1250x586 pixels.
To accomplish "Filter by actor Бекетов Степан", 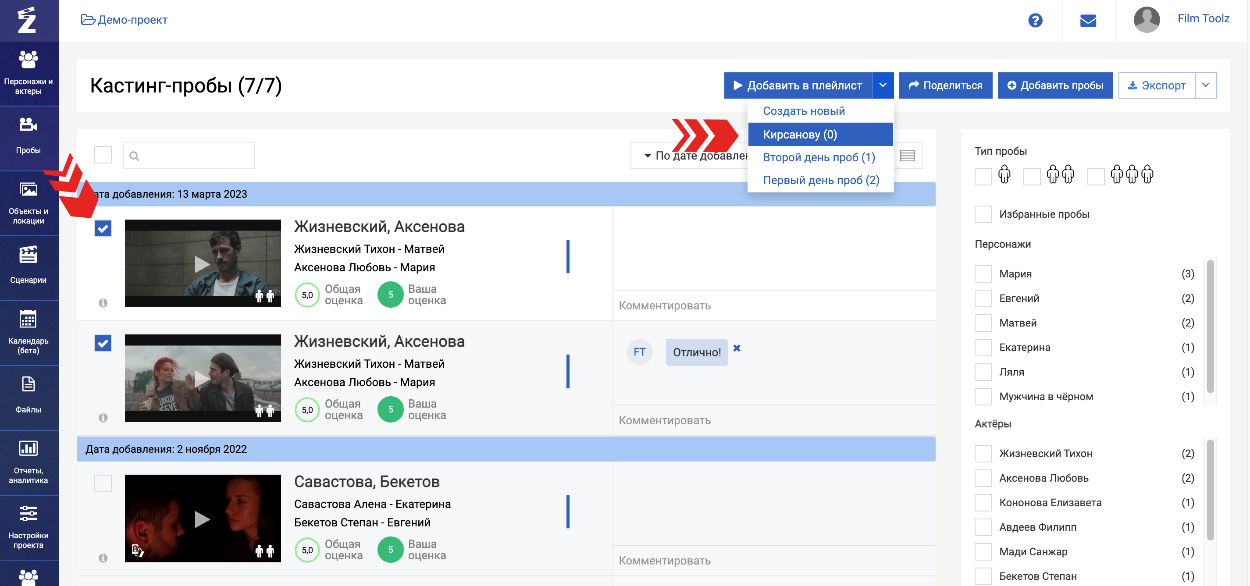I will click(983, 576).
